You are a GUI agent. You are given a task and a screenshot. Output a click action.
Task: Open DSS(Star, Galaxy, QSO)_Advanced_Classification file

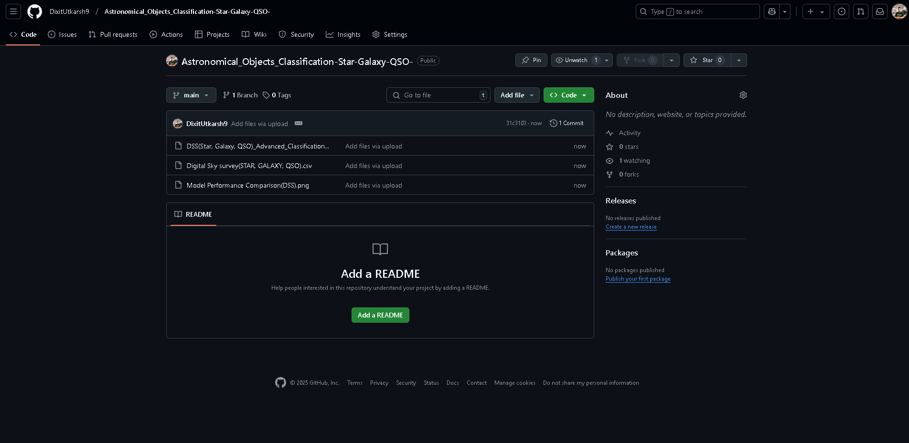pos(258,146)
